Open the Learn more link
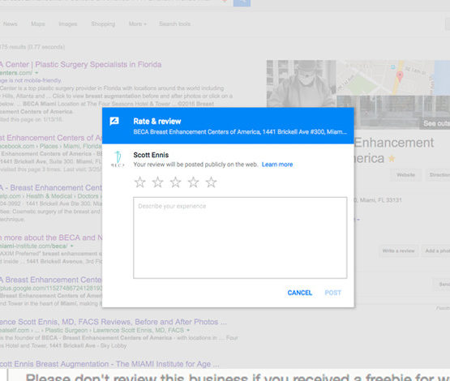The height and width of the screenshot is (381, 450). [277, 165]
